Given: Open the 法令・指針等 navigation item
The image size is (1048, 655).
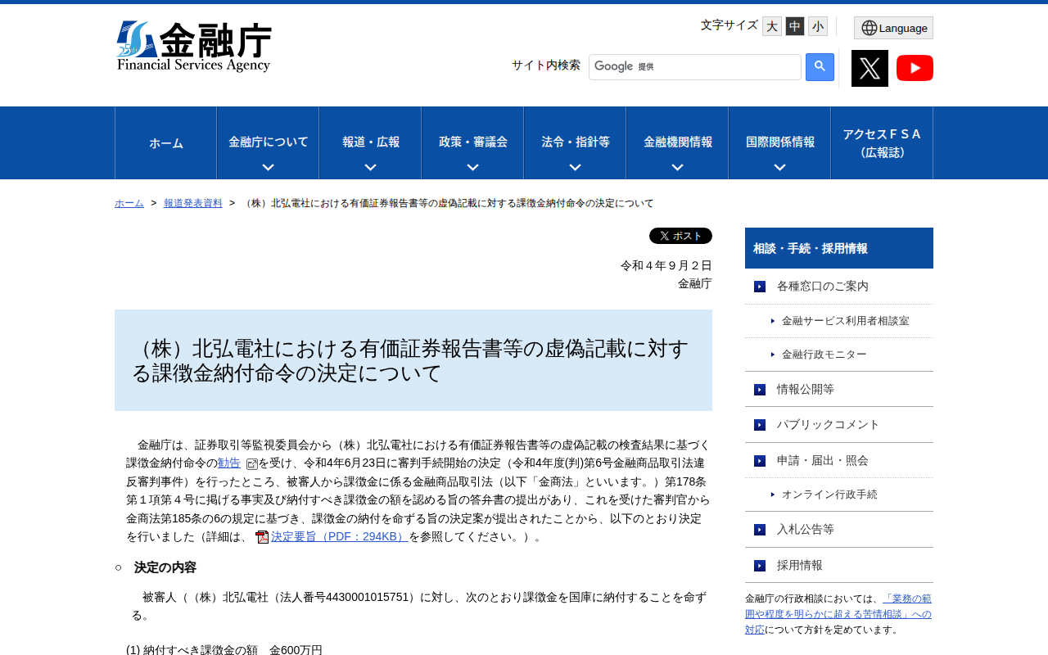Looking at the screenshot, I should (x=575, y=142).
